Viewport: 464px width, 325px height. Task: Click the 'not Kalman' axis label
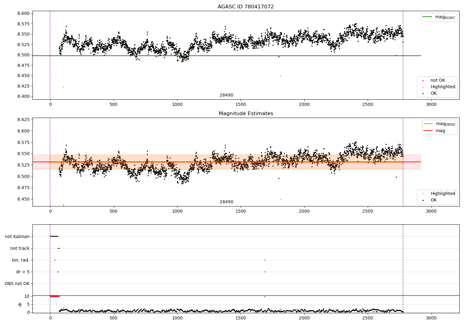click(x=17, y=236)
